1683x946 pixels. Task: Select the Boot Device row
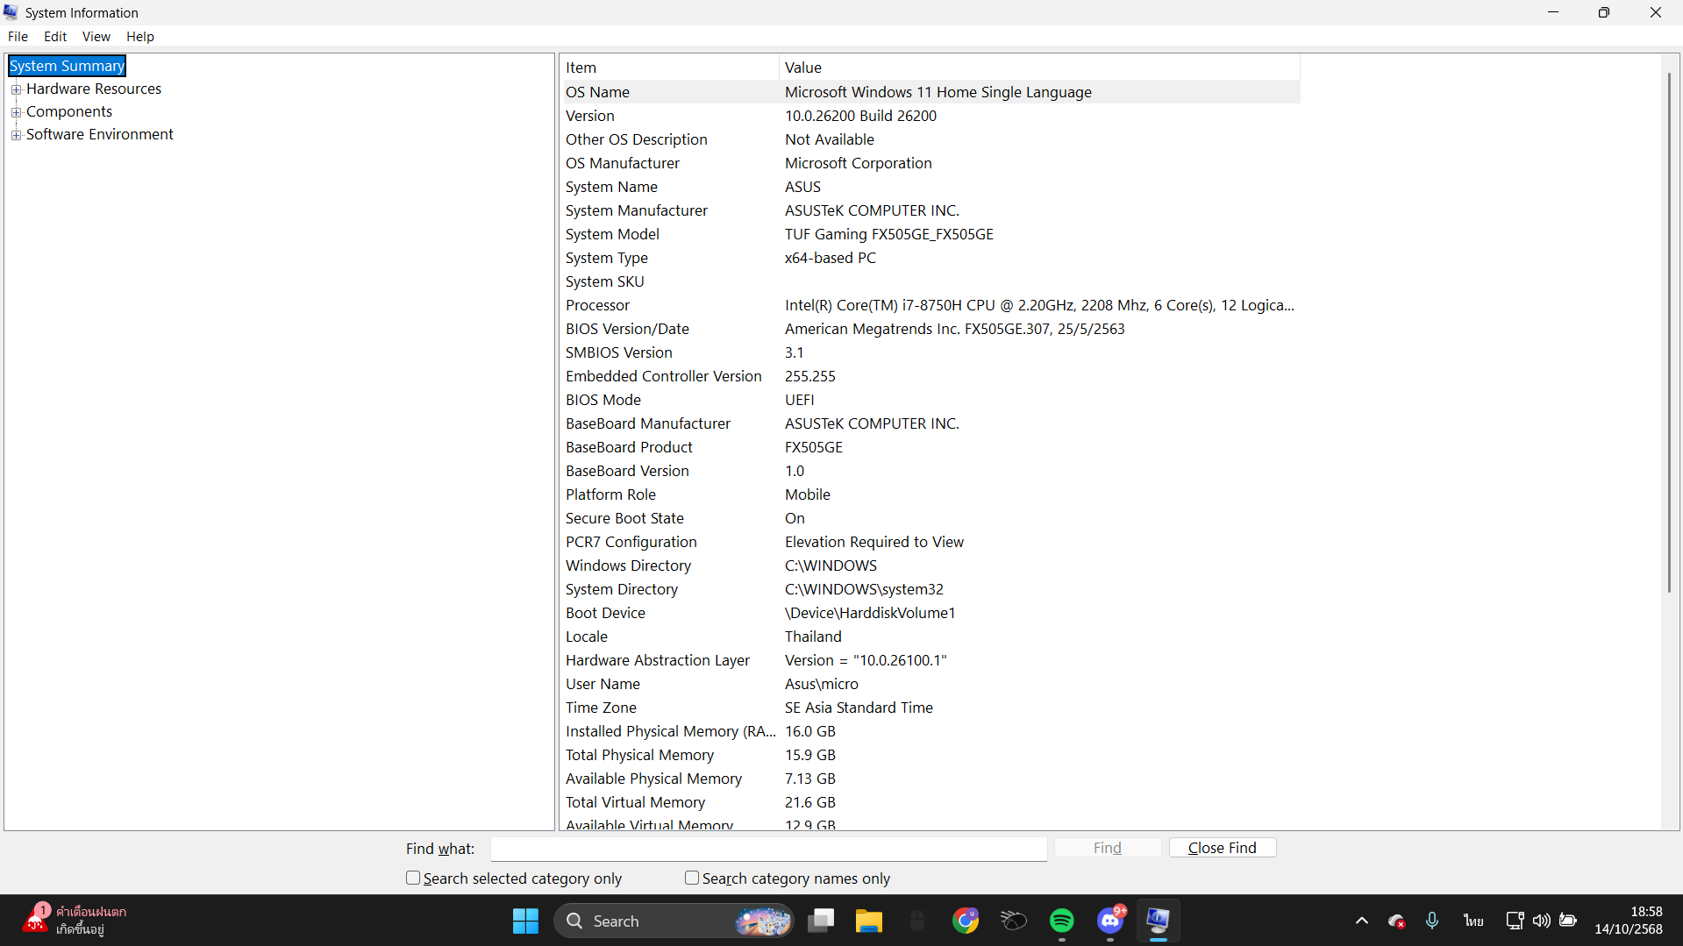[930, 613]
